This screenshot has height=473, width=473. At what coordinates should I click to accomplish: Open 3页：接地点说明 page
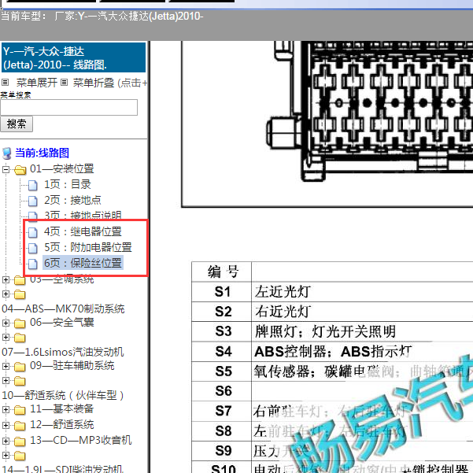click(83, 215)
